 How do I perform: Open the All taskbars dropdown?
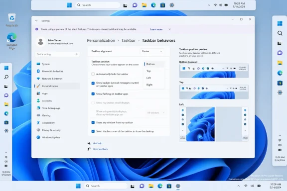(x=155, y=113)
